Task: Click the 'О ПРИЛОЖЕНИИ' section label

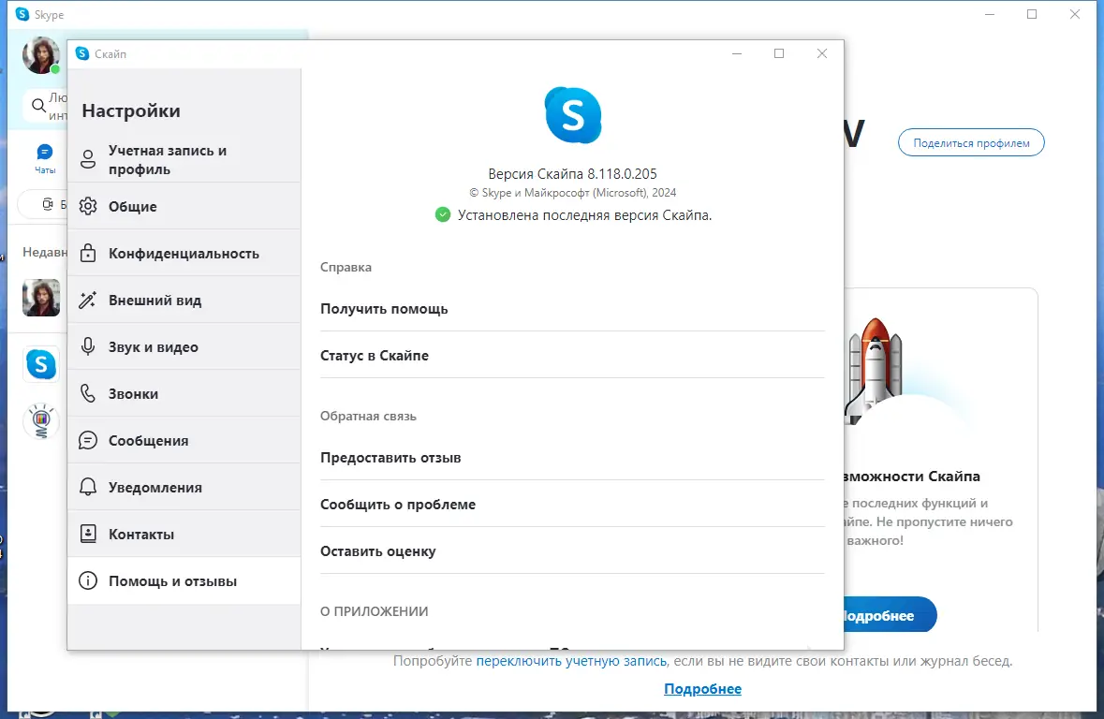Action: pyautogui.click(x=374, y=611)
